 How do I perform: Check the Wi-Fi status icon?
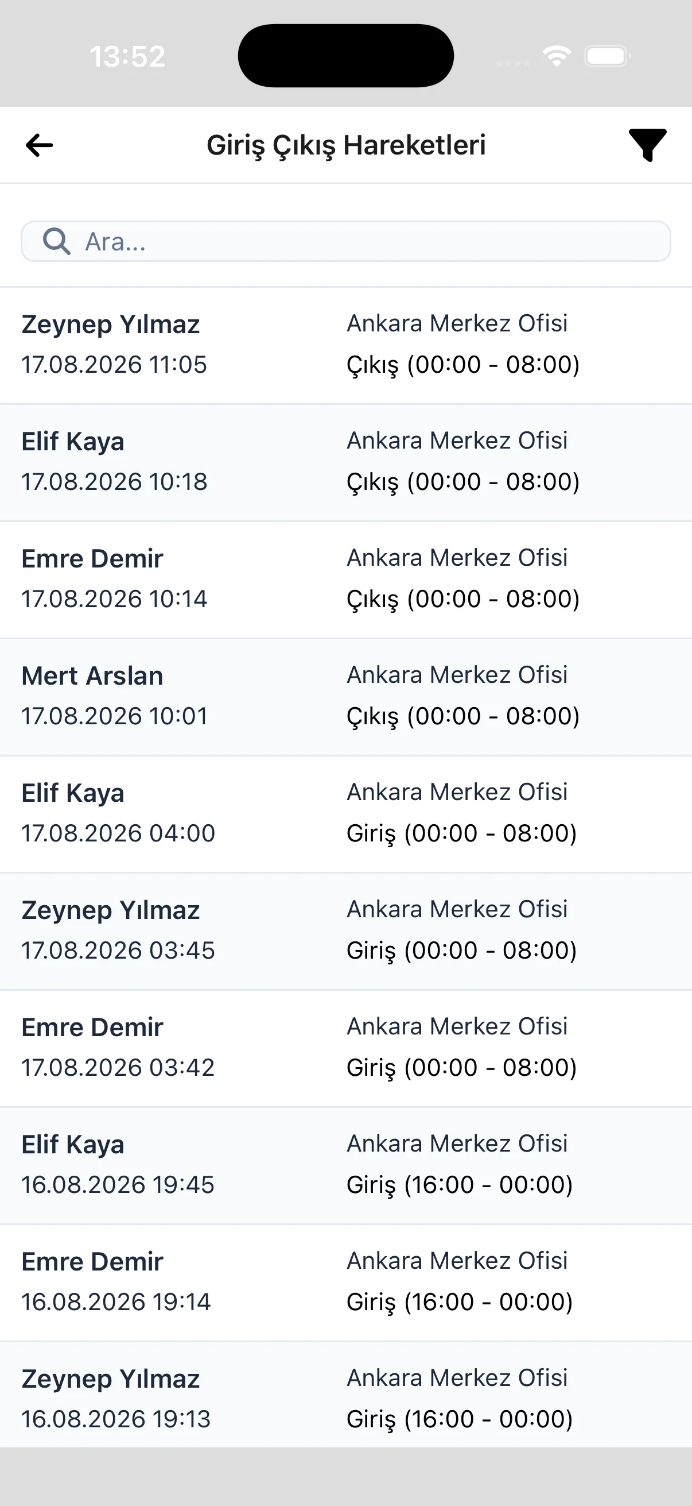[x=557, y=56]
